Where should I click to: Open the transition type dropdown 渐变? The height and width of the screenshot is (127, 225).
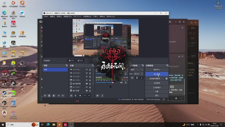[137, 70]
